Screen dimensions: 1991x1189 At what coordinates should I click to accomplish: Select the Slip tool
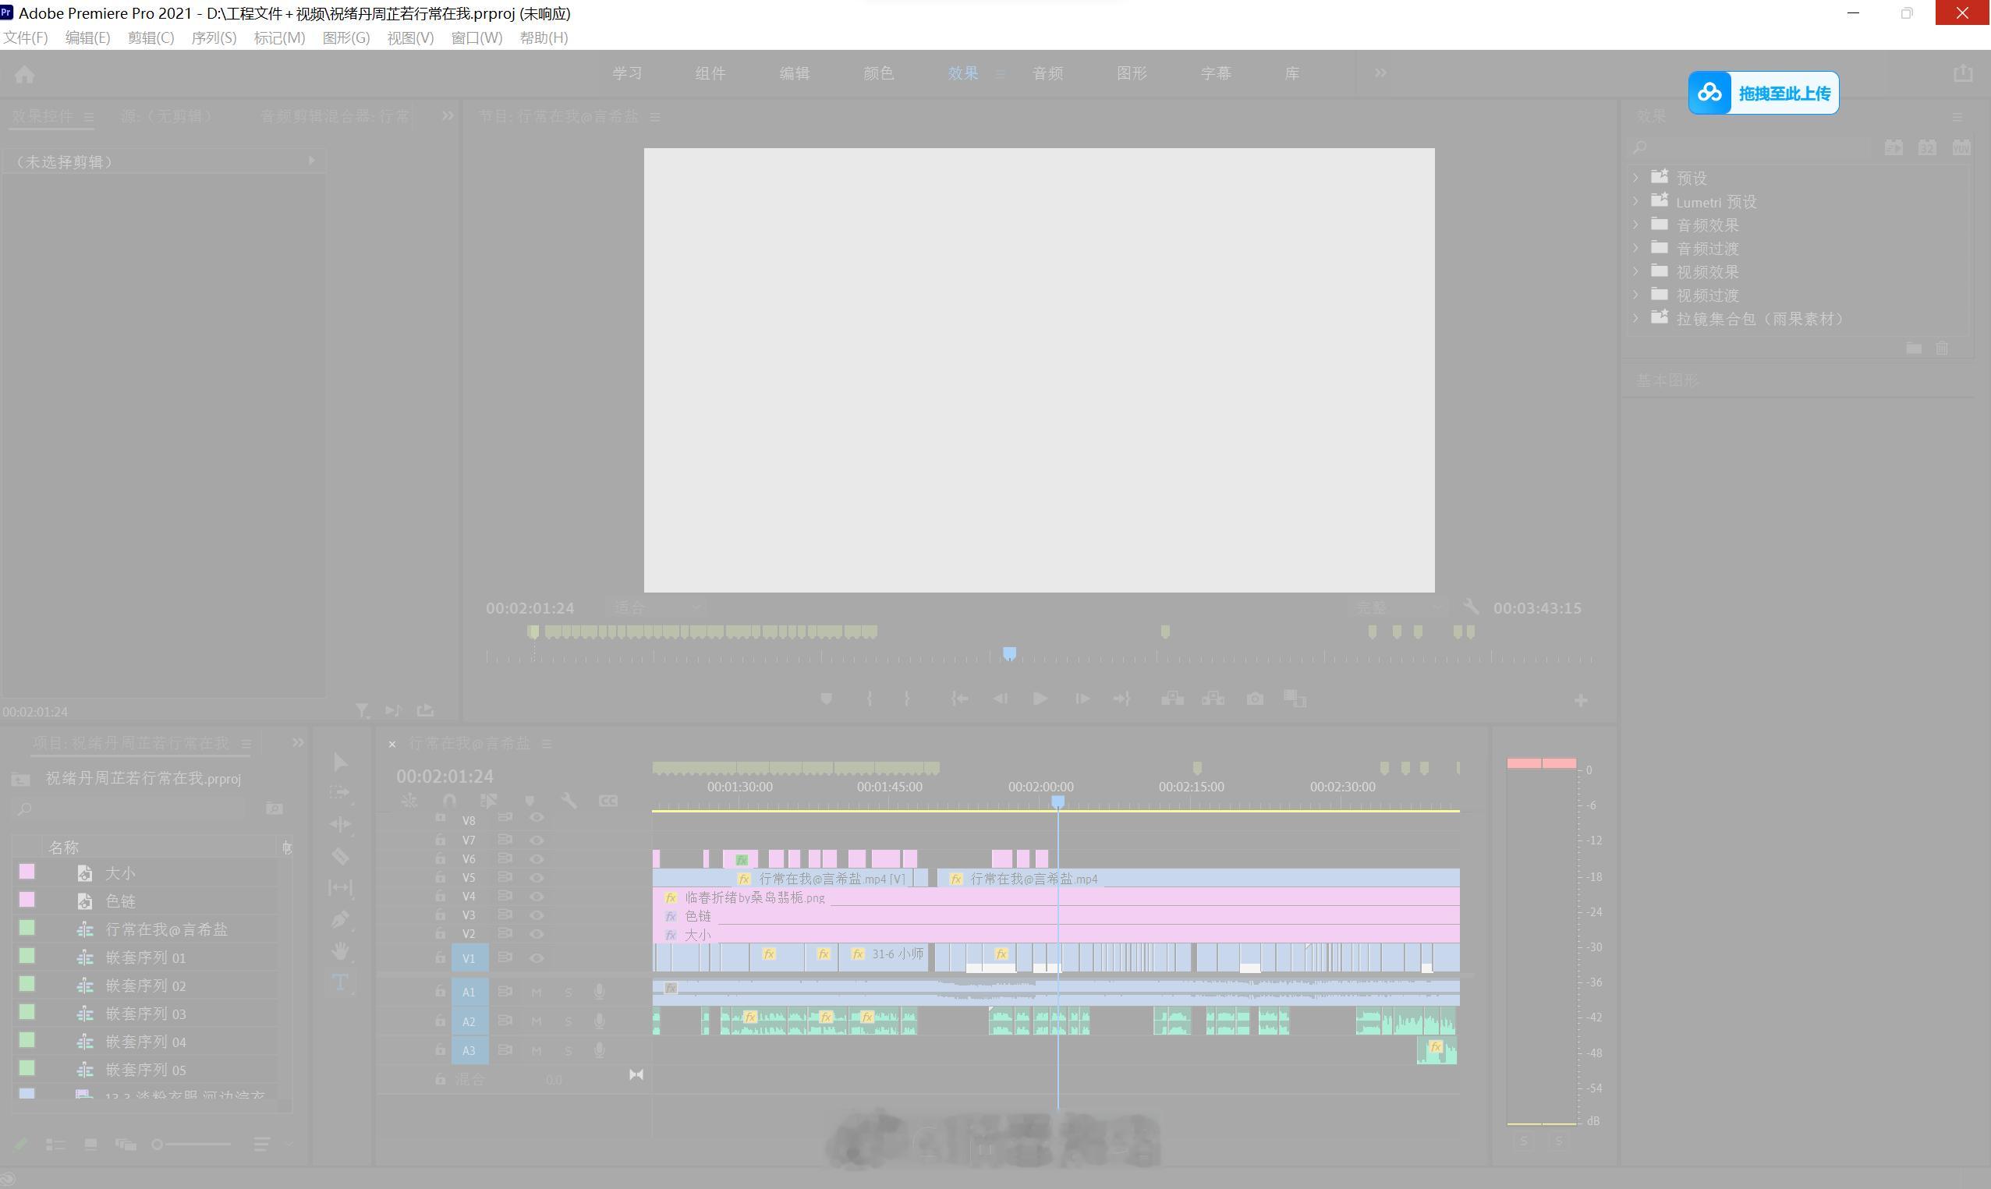(x=340, y=888)
